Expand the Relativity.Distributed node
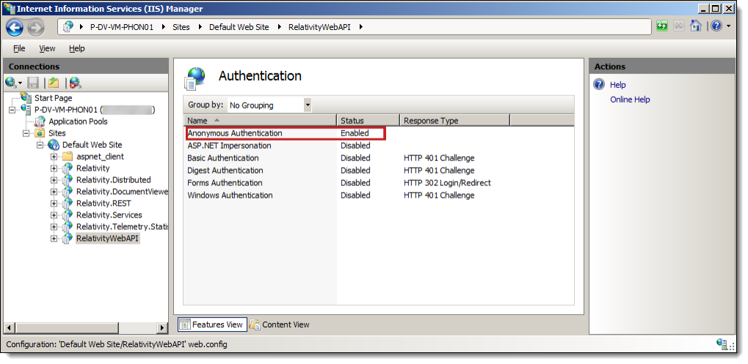The width and height of the screenshot is (748, 364). (x=54, y=180)
